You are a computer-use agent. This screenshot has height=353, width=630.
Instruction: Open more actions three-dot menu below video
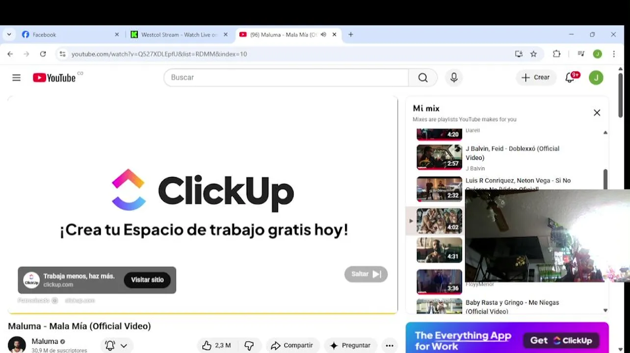(x=390, y=346)
